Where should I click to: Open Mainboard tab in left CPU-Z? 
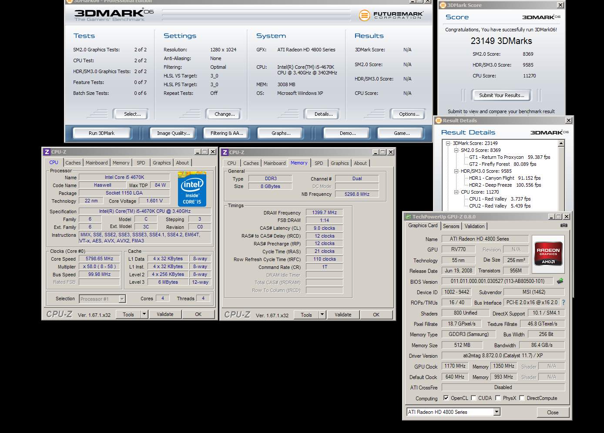97,163
